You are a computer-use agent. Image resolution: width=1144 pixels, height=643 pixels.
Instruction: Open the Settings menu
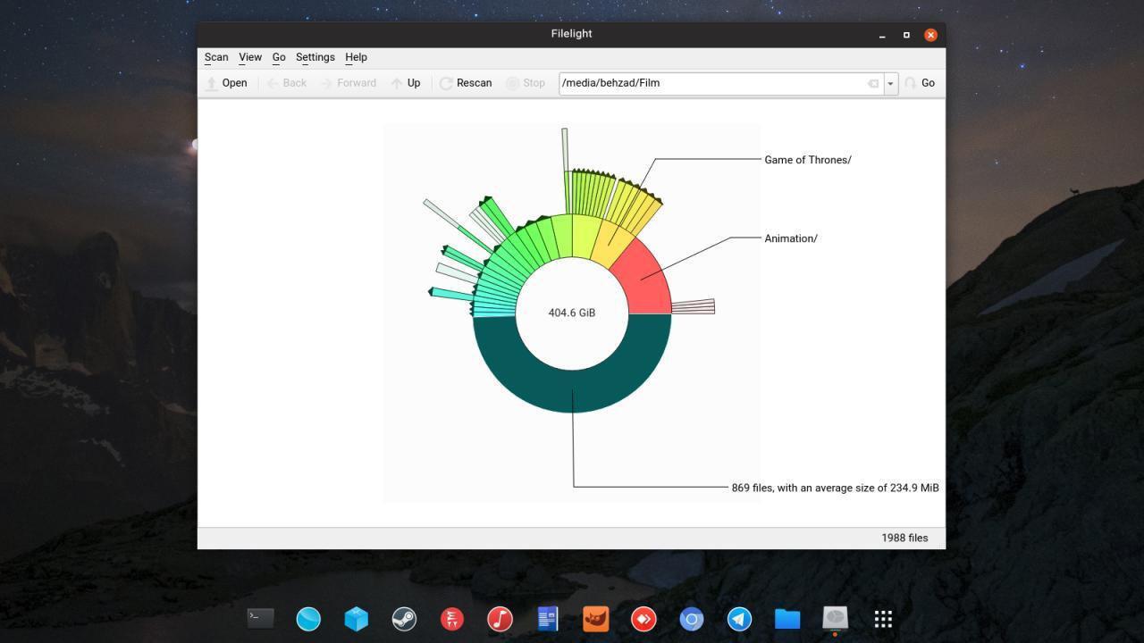coord(315,57)
